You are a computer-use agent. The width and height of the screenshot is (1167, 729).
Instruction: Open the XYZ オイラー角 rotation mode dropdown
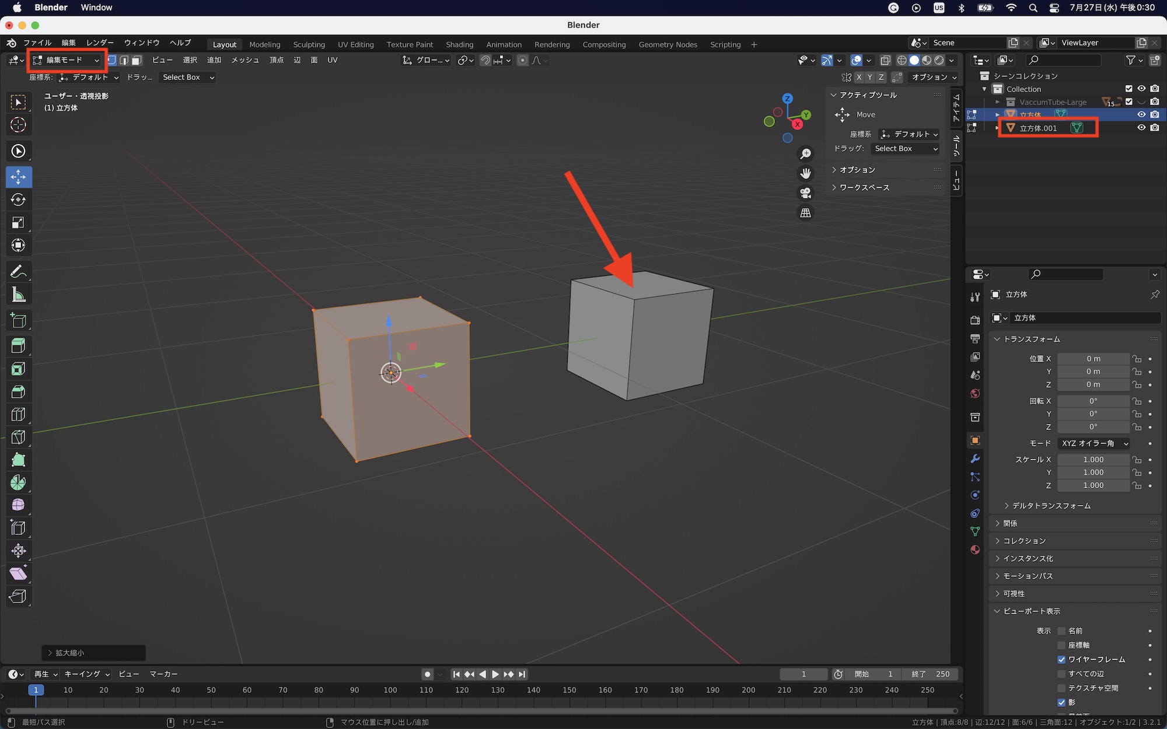1093,443
